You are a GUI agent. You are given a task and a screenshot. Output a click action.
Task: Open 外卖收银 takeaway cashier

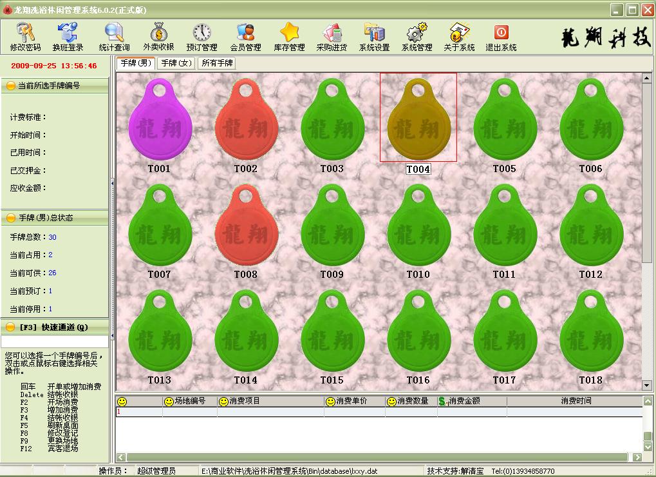click(158, 37)
